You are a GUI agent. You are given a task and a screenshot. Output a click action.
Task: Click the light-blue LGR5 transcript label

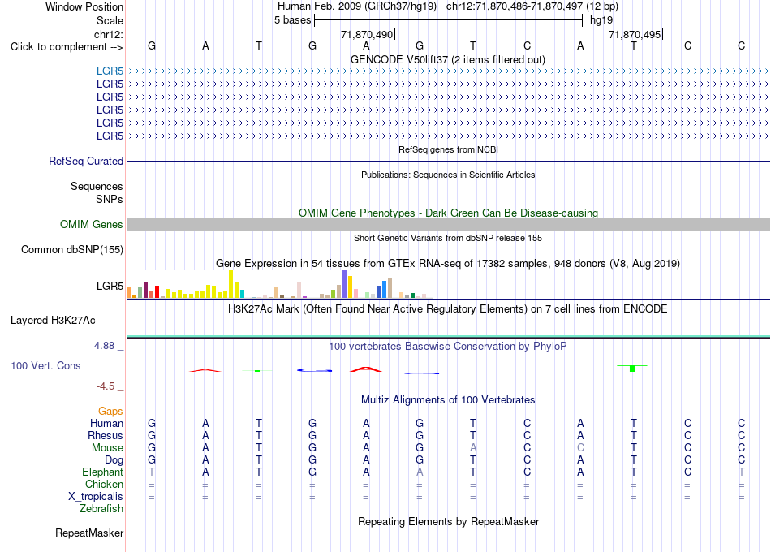point(110,71)
